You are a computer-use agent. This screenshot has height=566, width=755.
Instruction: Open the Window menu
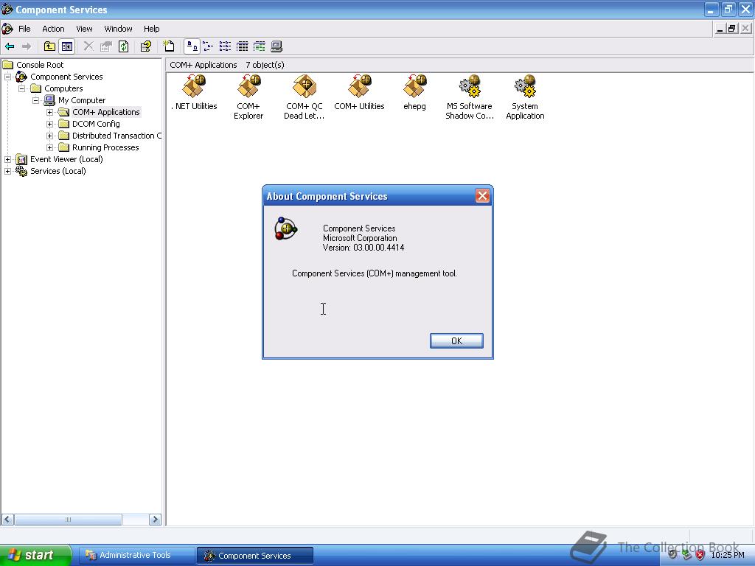point(118,29)
